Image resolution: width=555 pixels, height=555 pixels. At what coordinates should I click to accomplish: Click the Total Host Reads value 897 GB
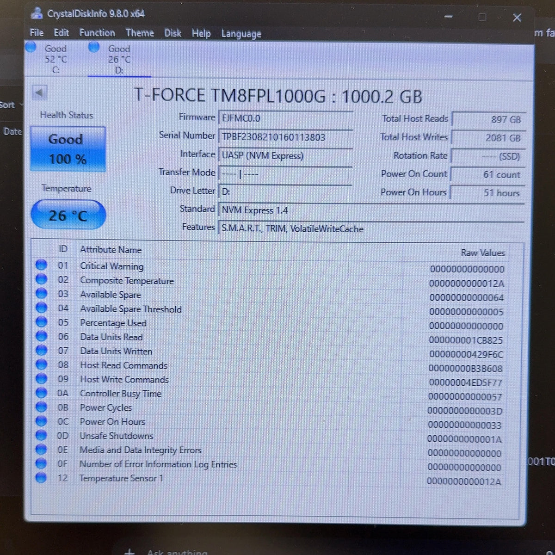click(488, 119)
